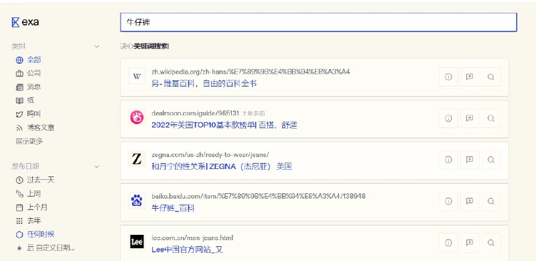Click add-comment icon on Baidu baike result
The width and height of the screenshot is (536, 261).
point(470,201)
